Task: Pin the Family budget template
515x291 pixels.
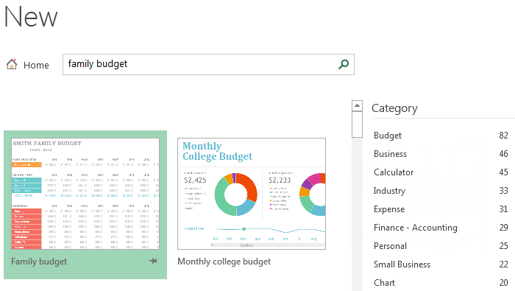Action: 153,261
